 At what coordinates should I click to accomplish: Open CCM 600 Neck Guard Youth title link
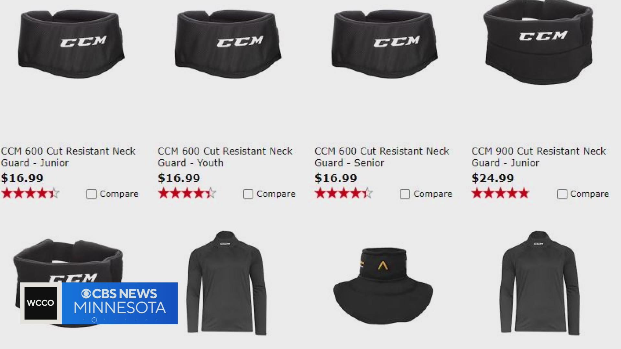(x=225, y=157)
